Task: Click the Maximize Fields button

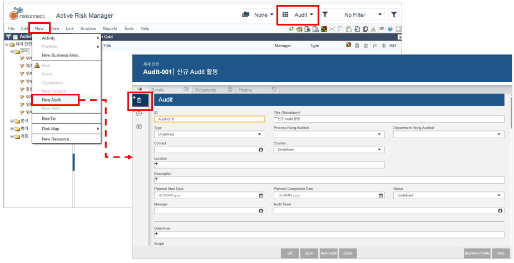Action: point(477,253)
